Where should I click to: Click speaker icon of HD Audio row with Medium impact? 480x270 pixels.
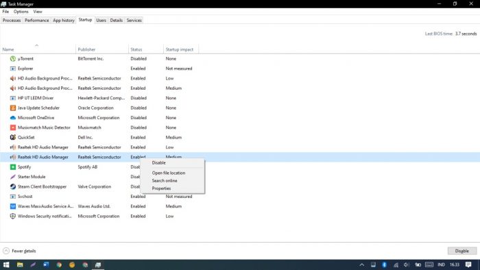point(12,88)
